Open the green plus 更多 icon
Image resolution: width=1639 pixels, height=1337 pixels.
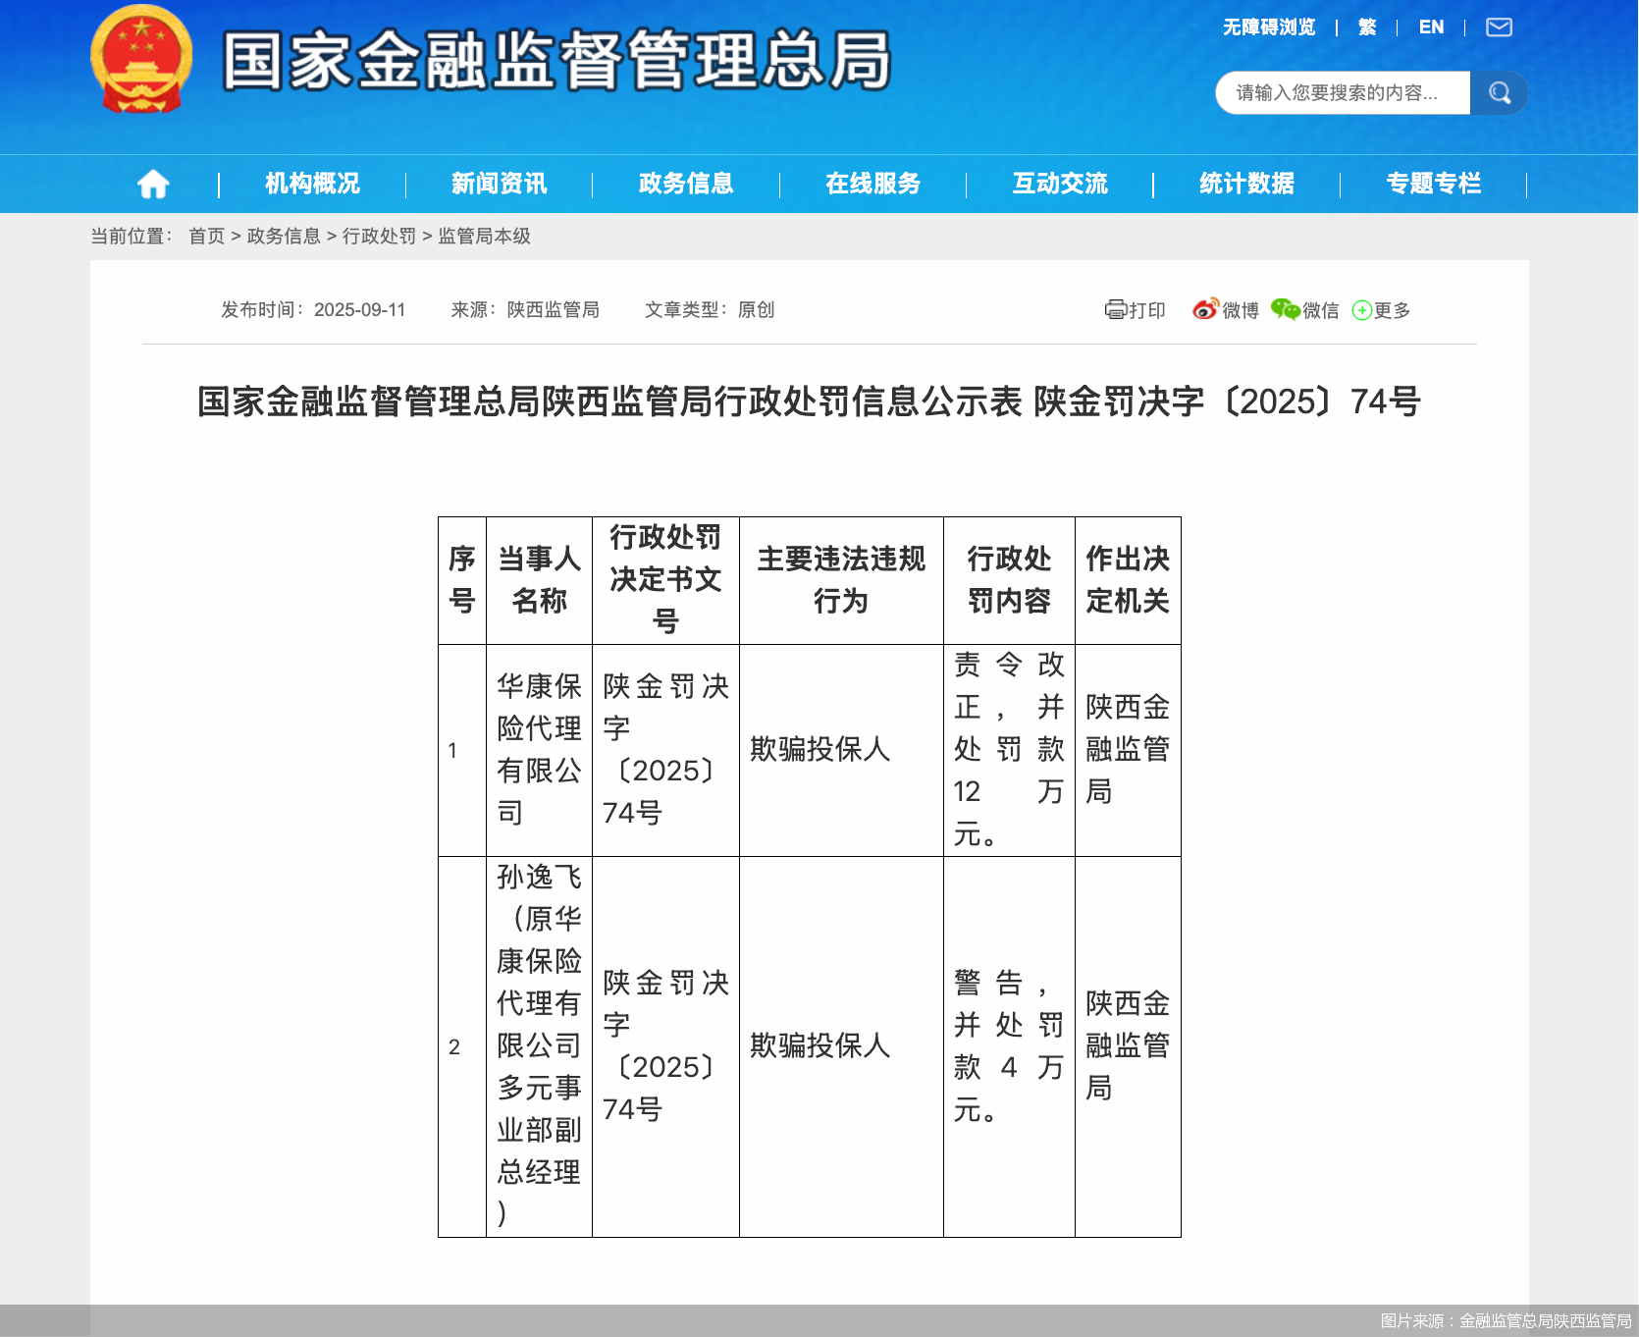click(x=1361, y=310)
